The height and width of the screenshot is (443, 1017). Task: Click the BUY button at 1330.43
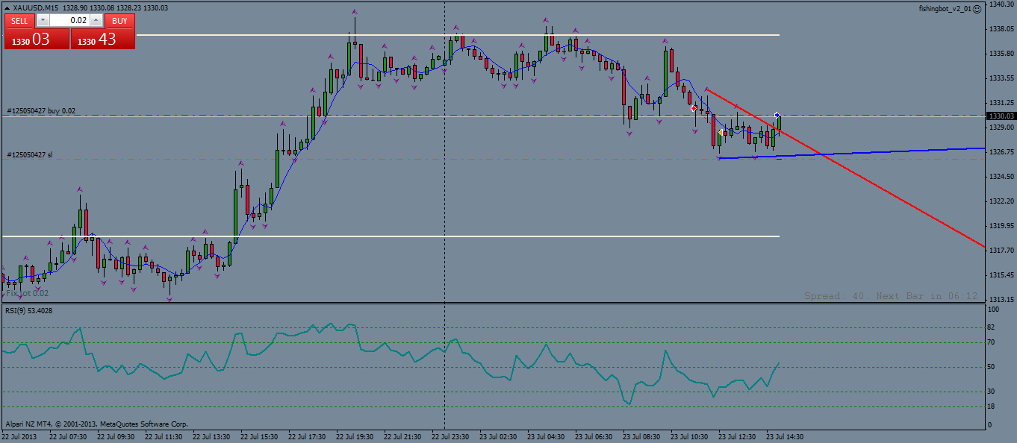coord(103,39)
